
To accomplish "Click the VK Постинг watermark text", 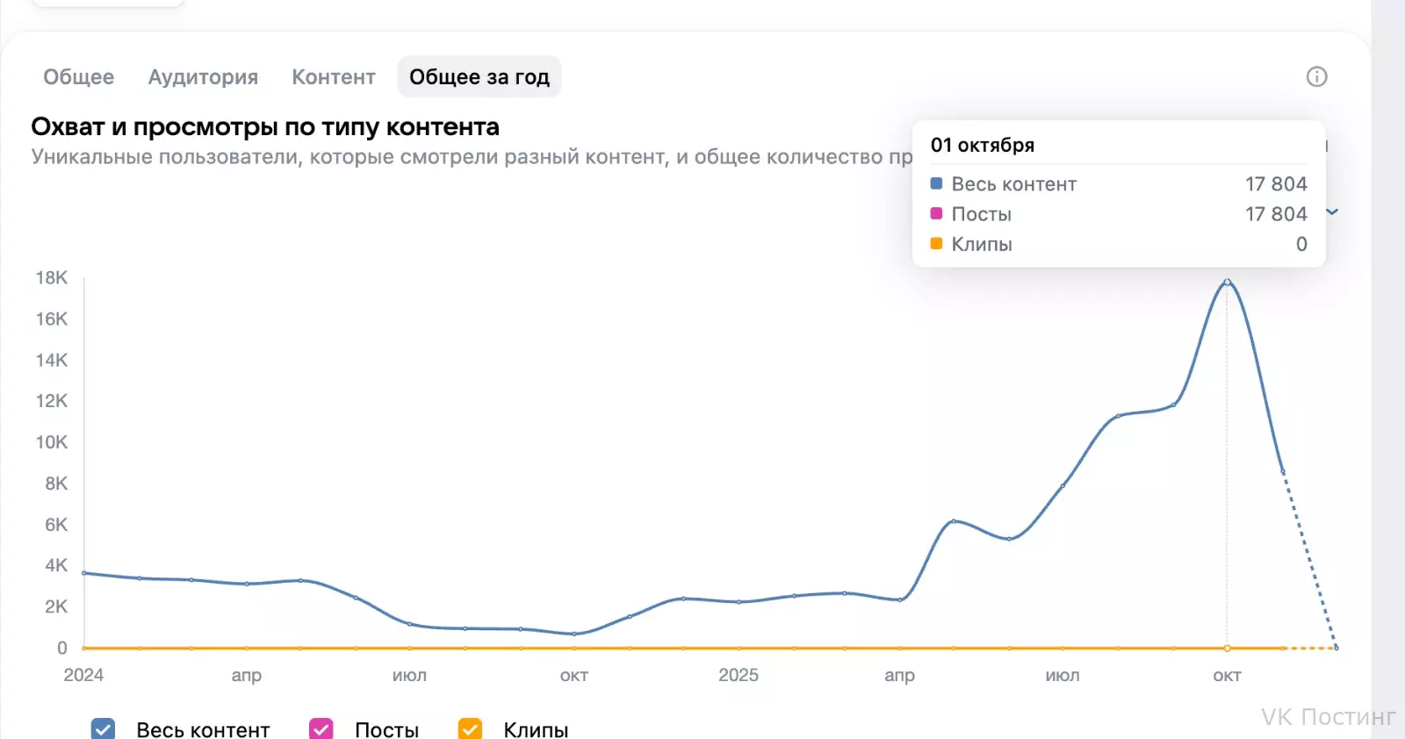I will pos(1329,717).
